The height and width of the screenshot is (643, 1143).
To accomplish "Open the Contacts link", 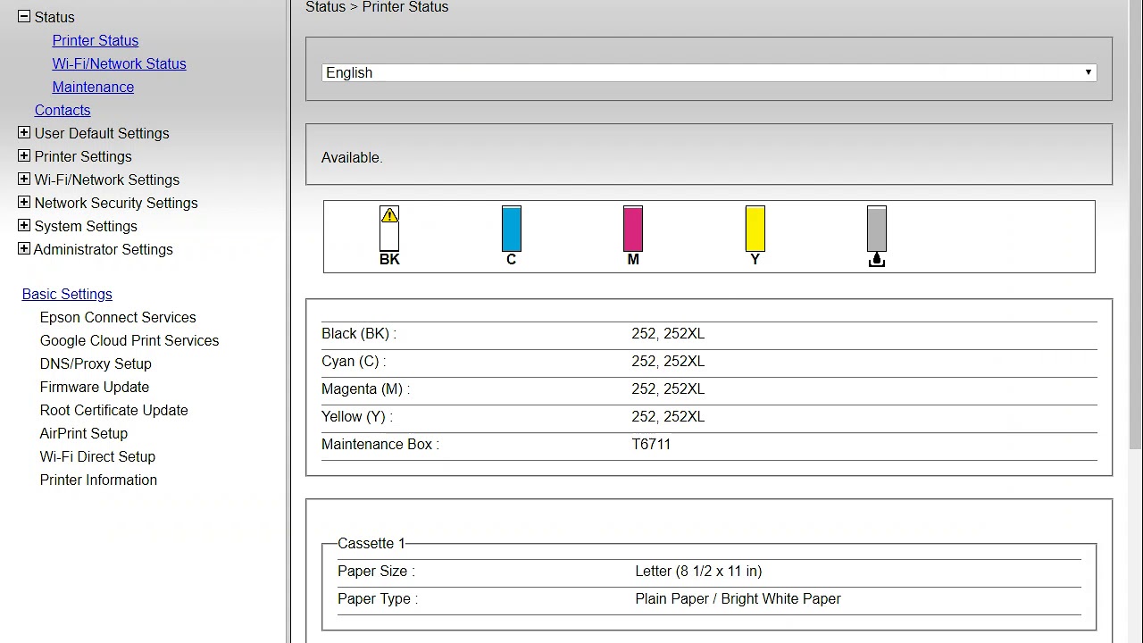I will point(63,110).
